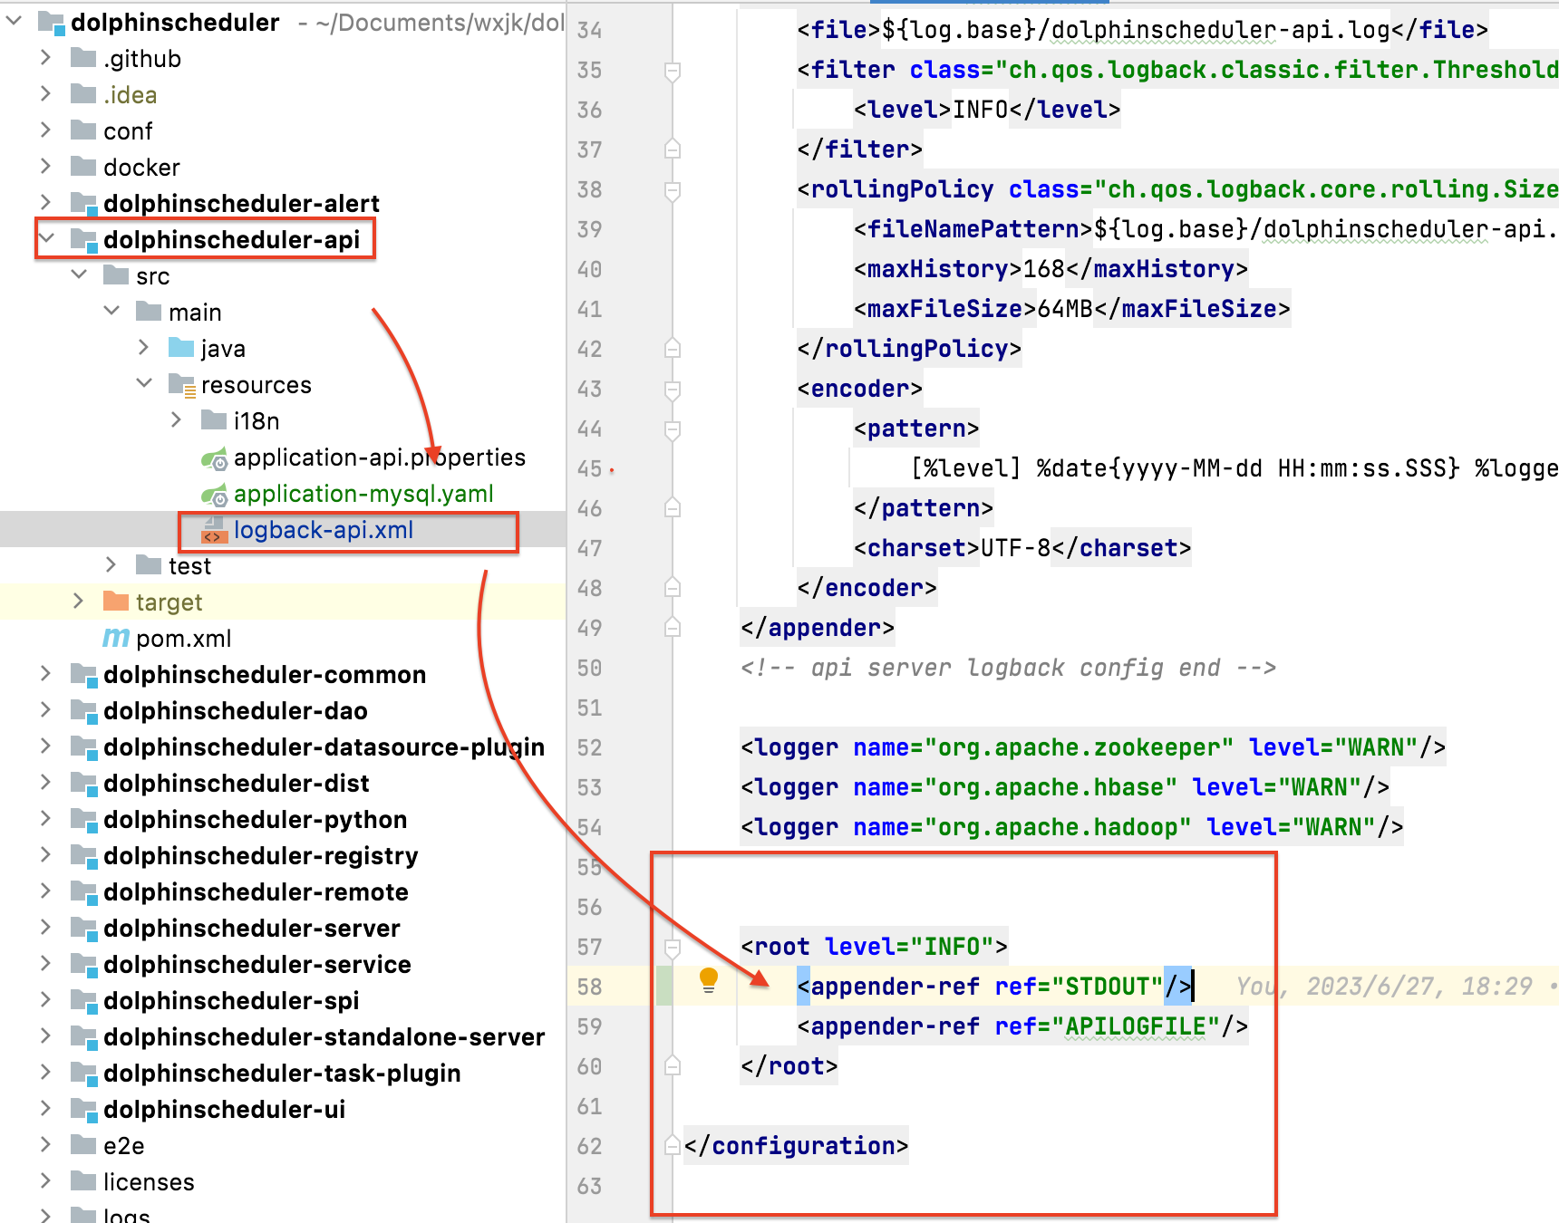
Task: Click the logback-api.xml file icon
Action: [214, 530]
